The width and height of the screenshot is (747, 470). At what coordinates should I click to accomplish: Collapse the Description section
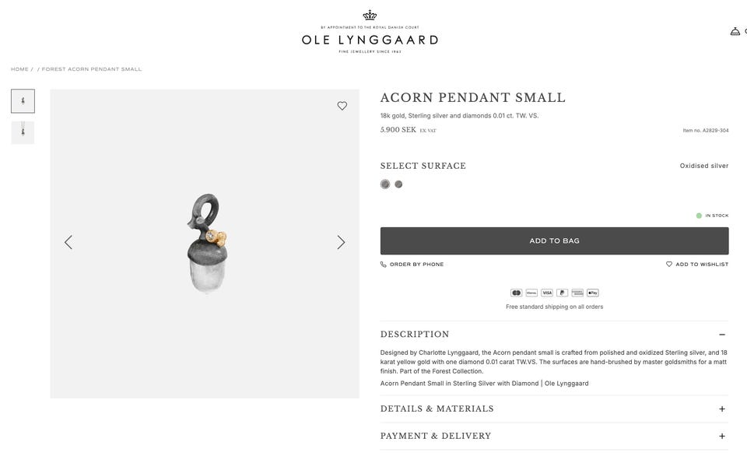click(722, 335)
